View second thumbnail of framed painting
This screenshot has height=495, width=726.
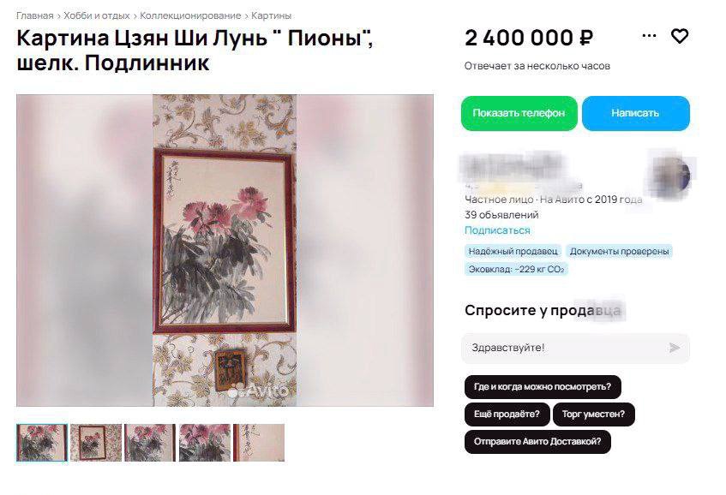[96, 443]
